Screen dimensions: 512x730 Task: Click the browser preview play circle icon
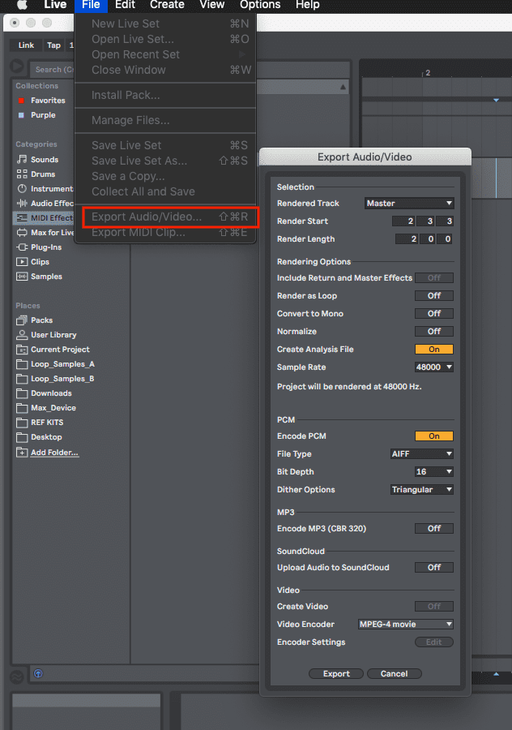[x=17, y=67]
